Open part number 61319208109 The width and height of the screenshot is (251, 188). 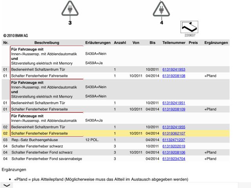click(x=173, y=109)
